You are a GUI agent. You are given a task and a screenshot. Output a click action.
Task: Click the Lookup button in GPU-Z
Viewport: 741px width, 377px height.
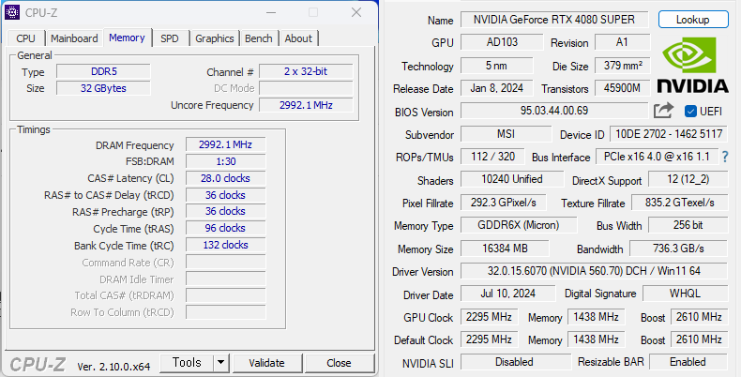693,20
